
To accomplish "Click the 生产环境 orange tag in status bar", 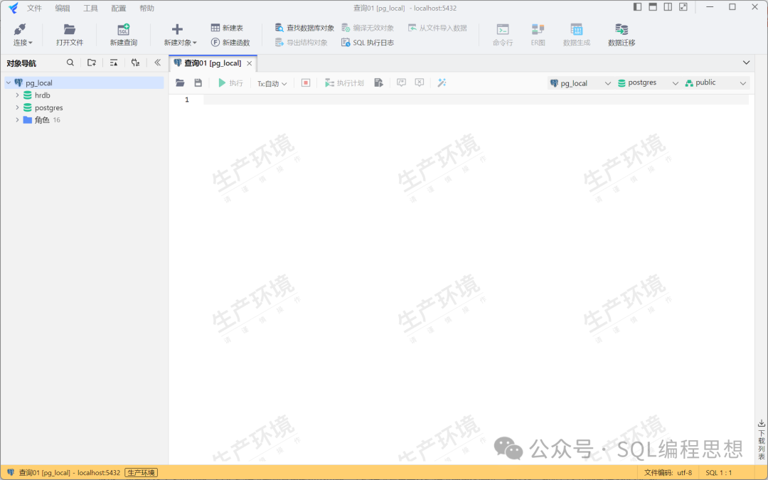I will tap(141, 472).
